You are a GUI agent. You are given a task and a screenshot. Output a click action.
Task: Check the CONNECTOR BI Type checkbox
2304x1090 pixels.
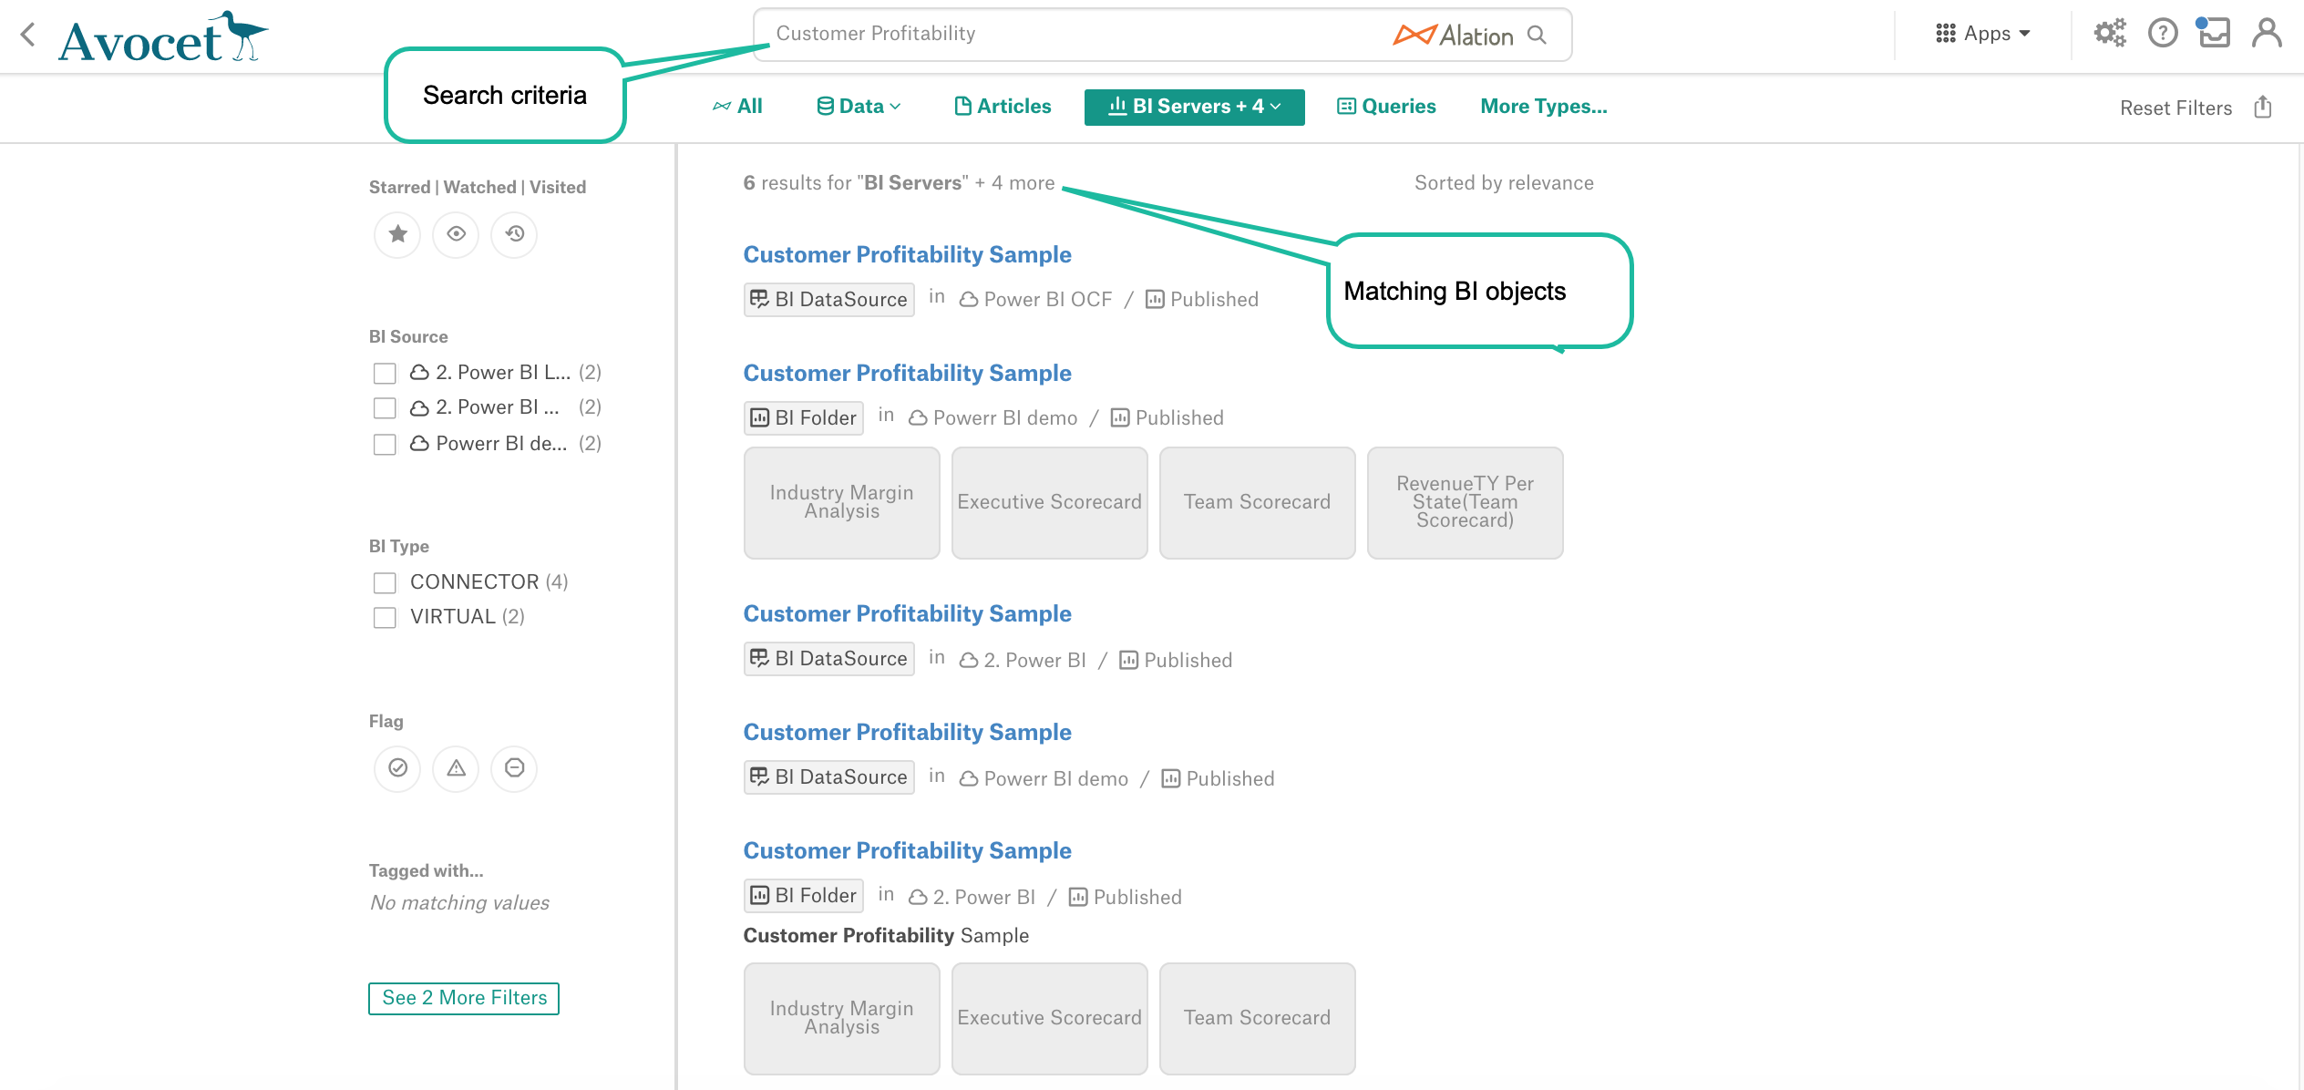[x=385, y=582]
